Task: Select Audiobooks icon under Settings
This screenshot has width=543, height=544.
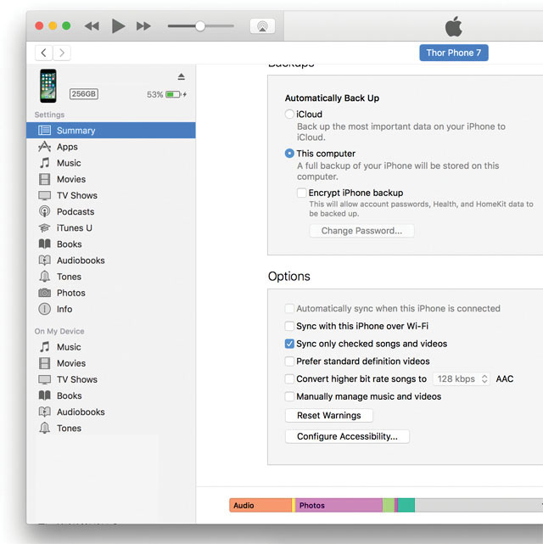Action: [x=44, y=261]
